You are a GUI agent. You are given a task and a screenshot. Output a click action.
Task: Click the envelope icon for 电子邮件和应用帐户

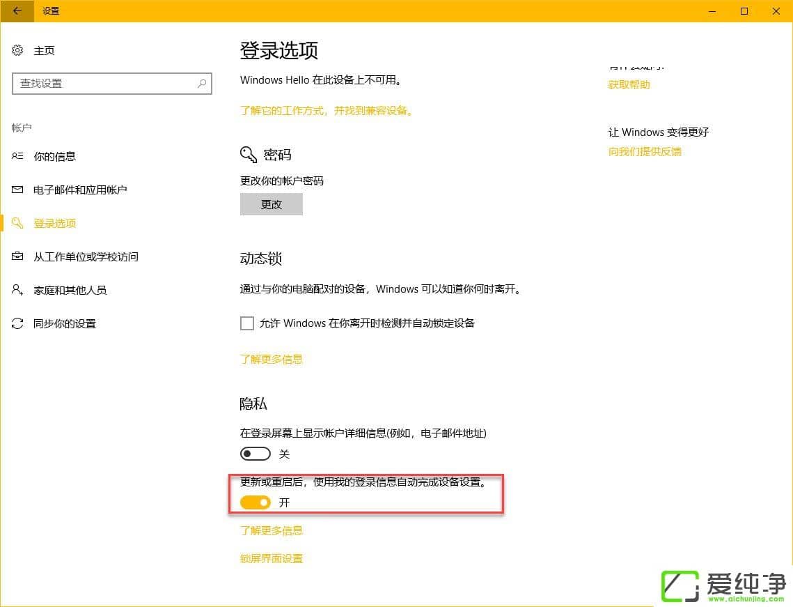click(x=17, y=190)
